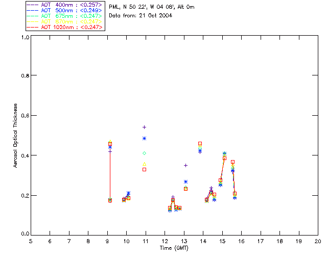Select the purple plus marker near 0.54

[144, 127]
